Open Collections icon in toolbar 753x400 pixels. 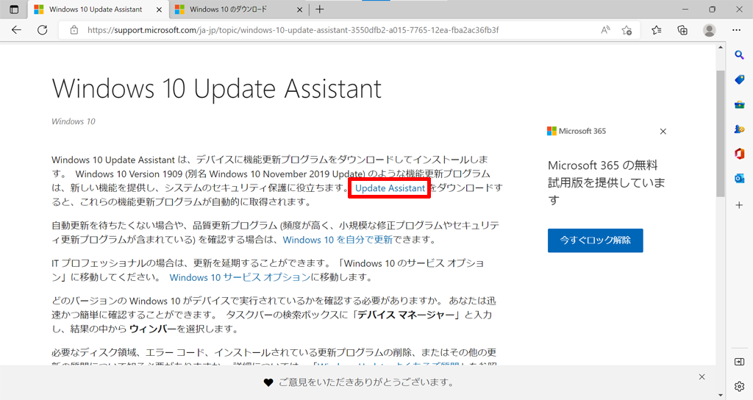(682, 29)
